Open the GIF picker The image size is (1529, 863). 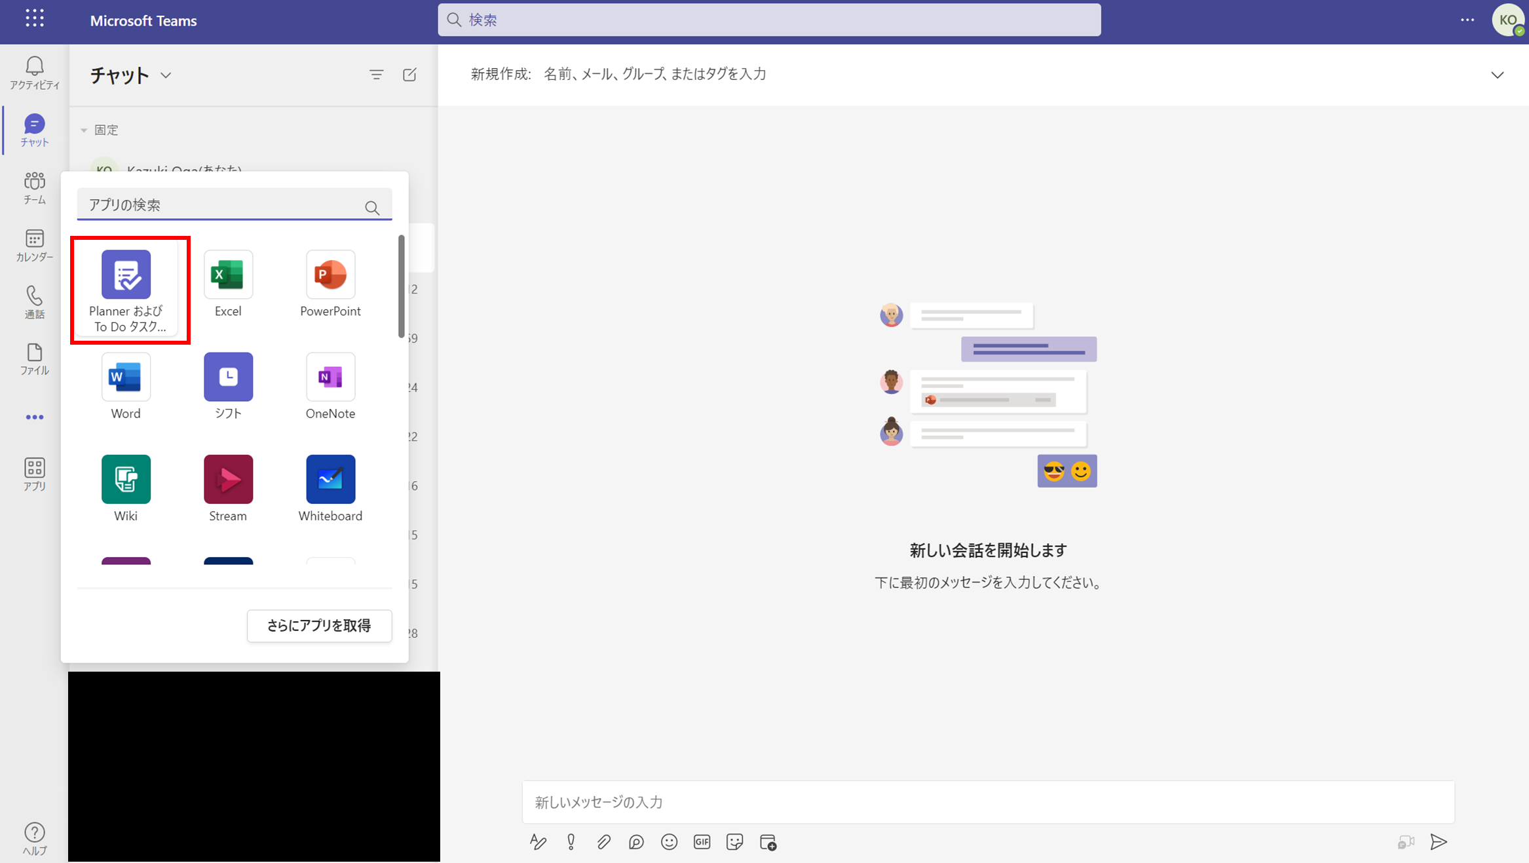point(702,842)
